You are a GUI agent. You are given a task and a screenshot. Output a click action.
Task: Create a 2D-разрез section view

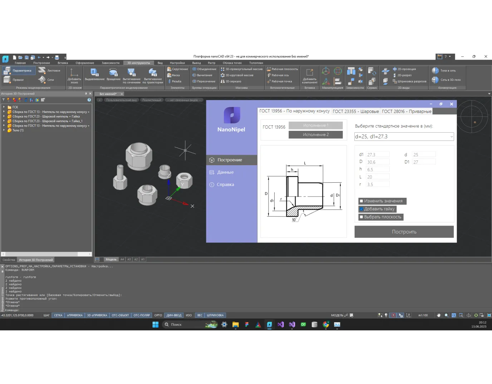pos(402,75)
